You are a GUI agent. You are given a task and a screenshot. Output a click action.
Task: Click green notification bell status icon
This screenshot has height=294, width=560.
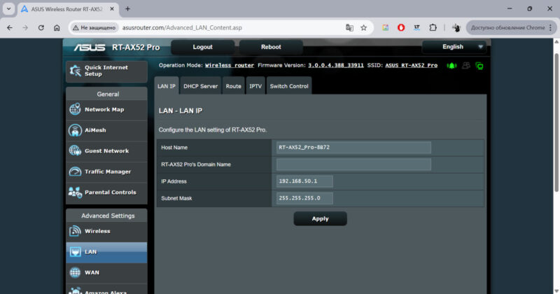coord(451,66)
